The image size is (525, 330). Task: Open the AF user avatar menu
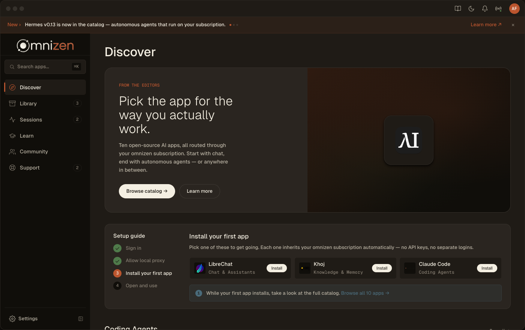point(514,9)
